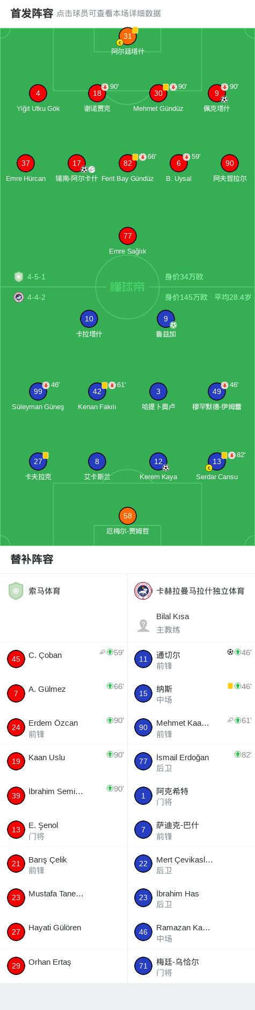Select player 18 谢诺贾克 circle

97,93
